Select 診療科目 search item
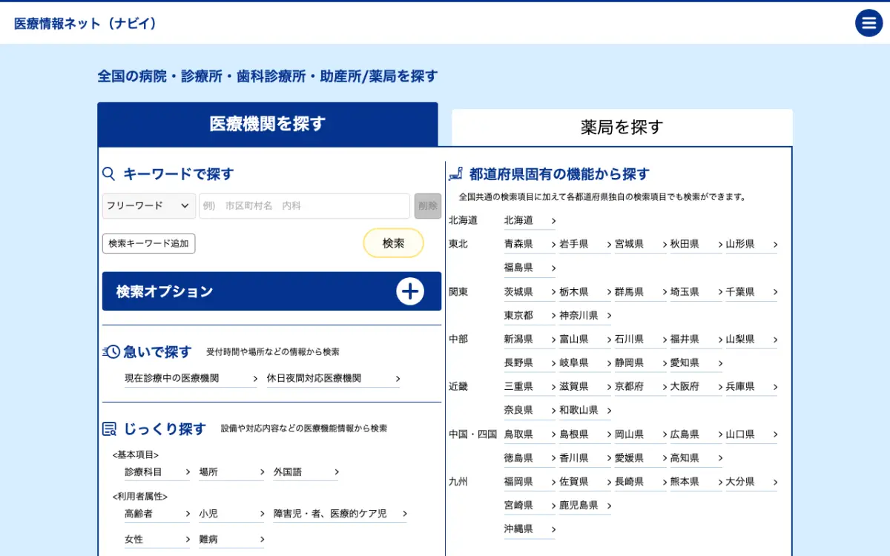This screenshot has height=556, width=890. pos(157,472)
